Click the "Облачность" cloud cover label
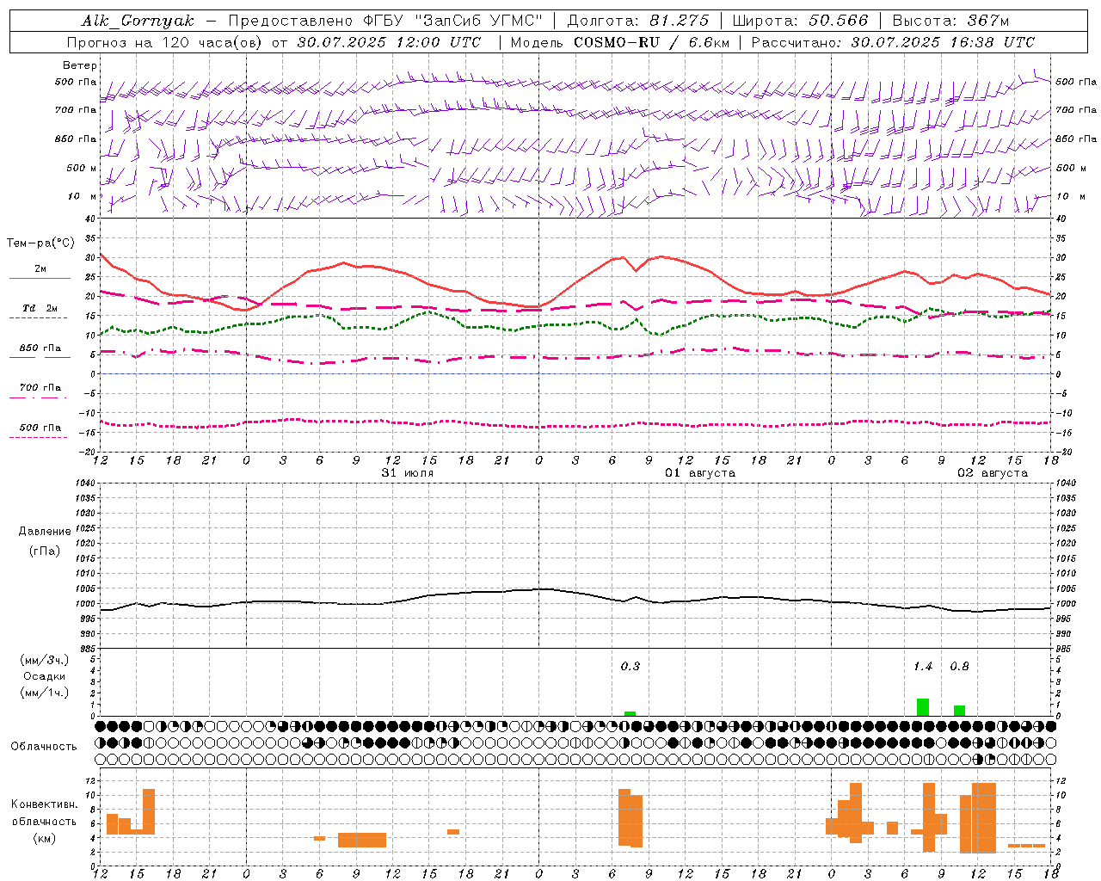Image resolution: width=1101 pixels, height=881 pixels. click(x=44, y=747)
